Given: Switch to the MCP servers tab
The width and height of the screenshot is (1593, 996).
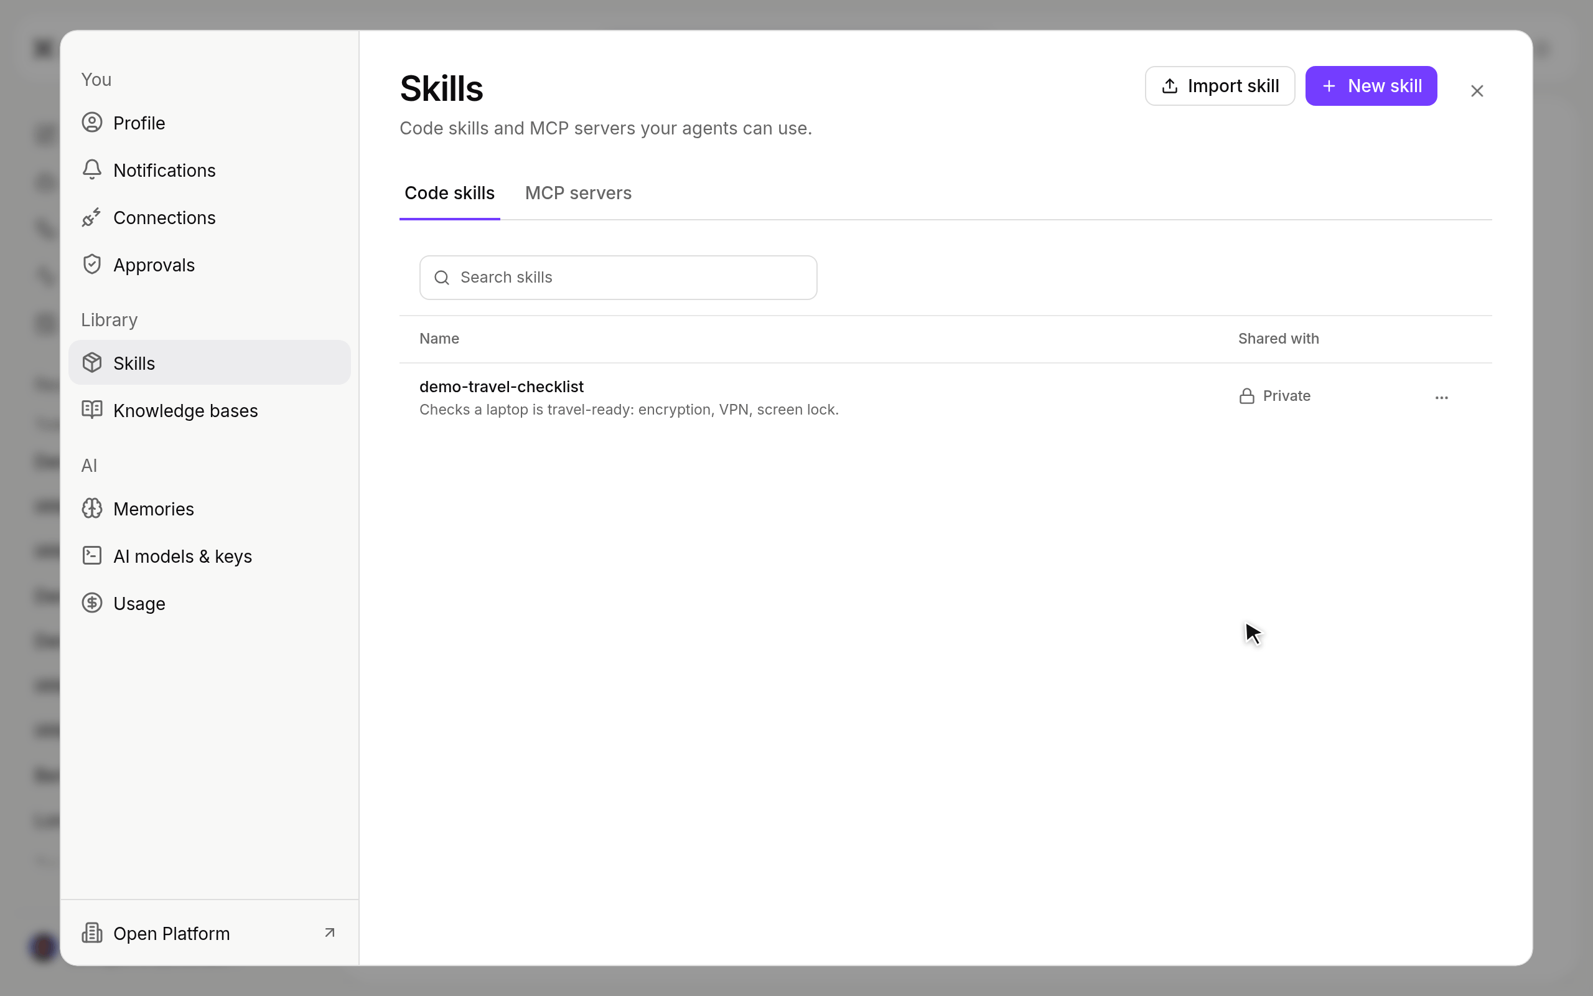Looking at the screenshot, I should coord(578,193).
